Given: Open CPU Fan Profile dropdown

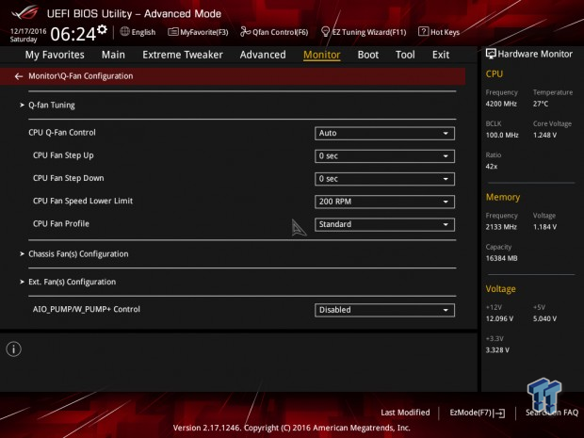Looking at the screenshot, I should (x=384, y=224).
